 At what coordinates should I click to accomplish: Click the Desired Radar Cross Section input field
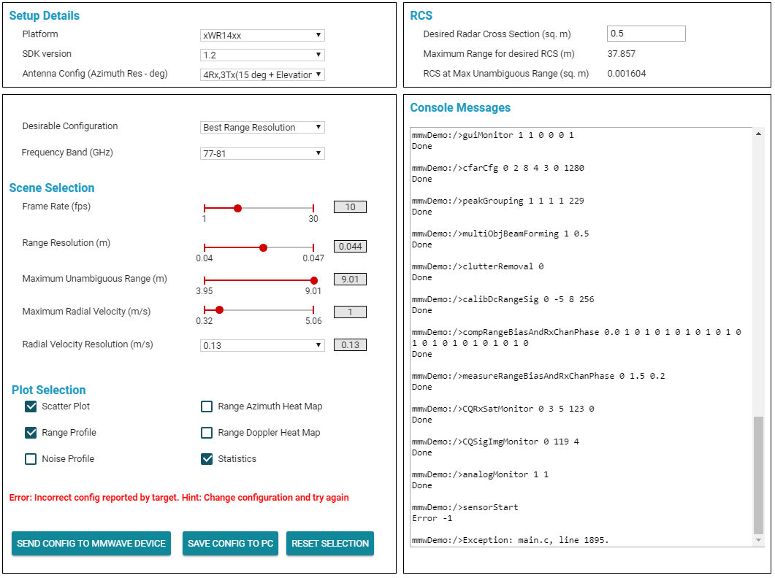tap(646, 34)
